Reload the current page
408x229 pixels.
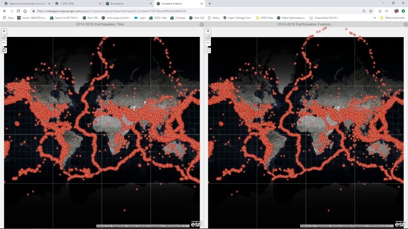click(18, 11)
